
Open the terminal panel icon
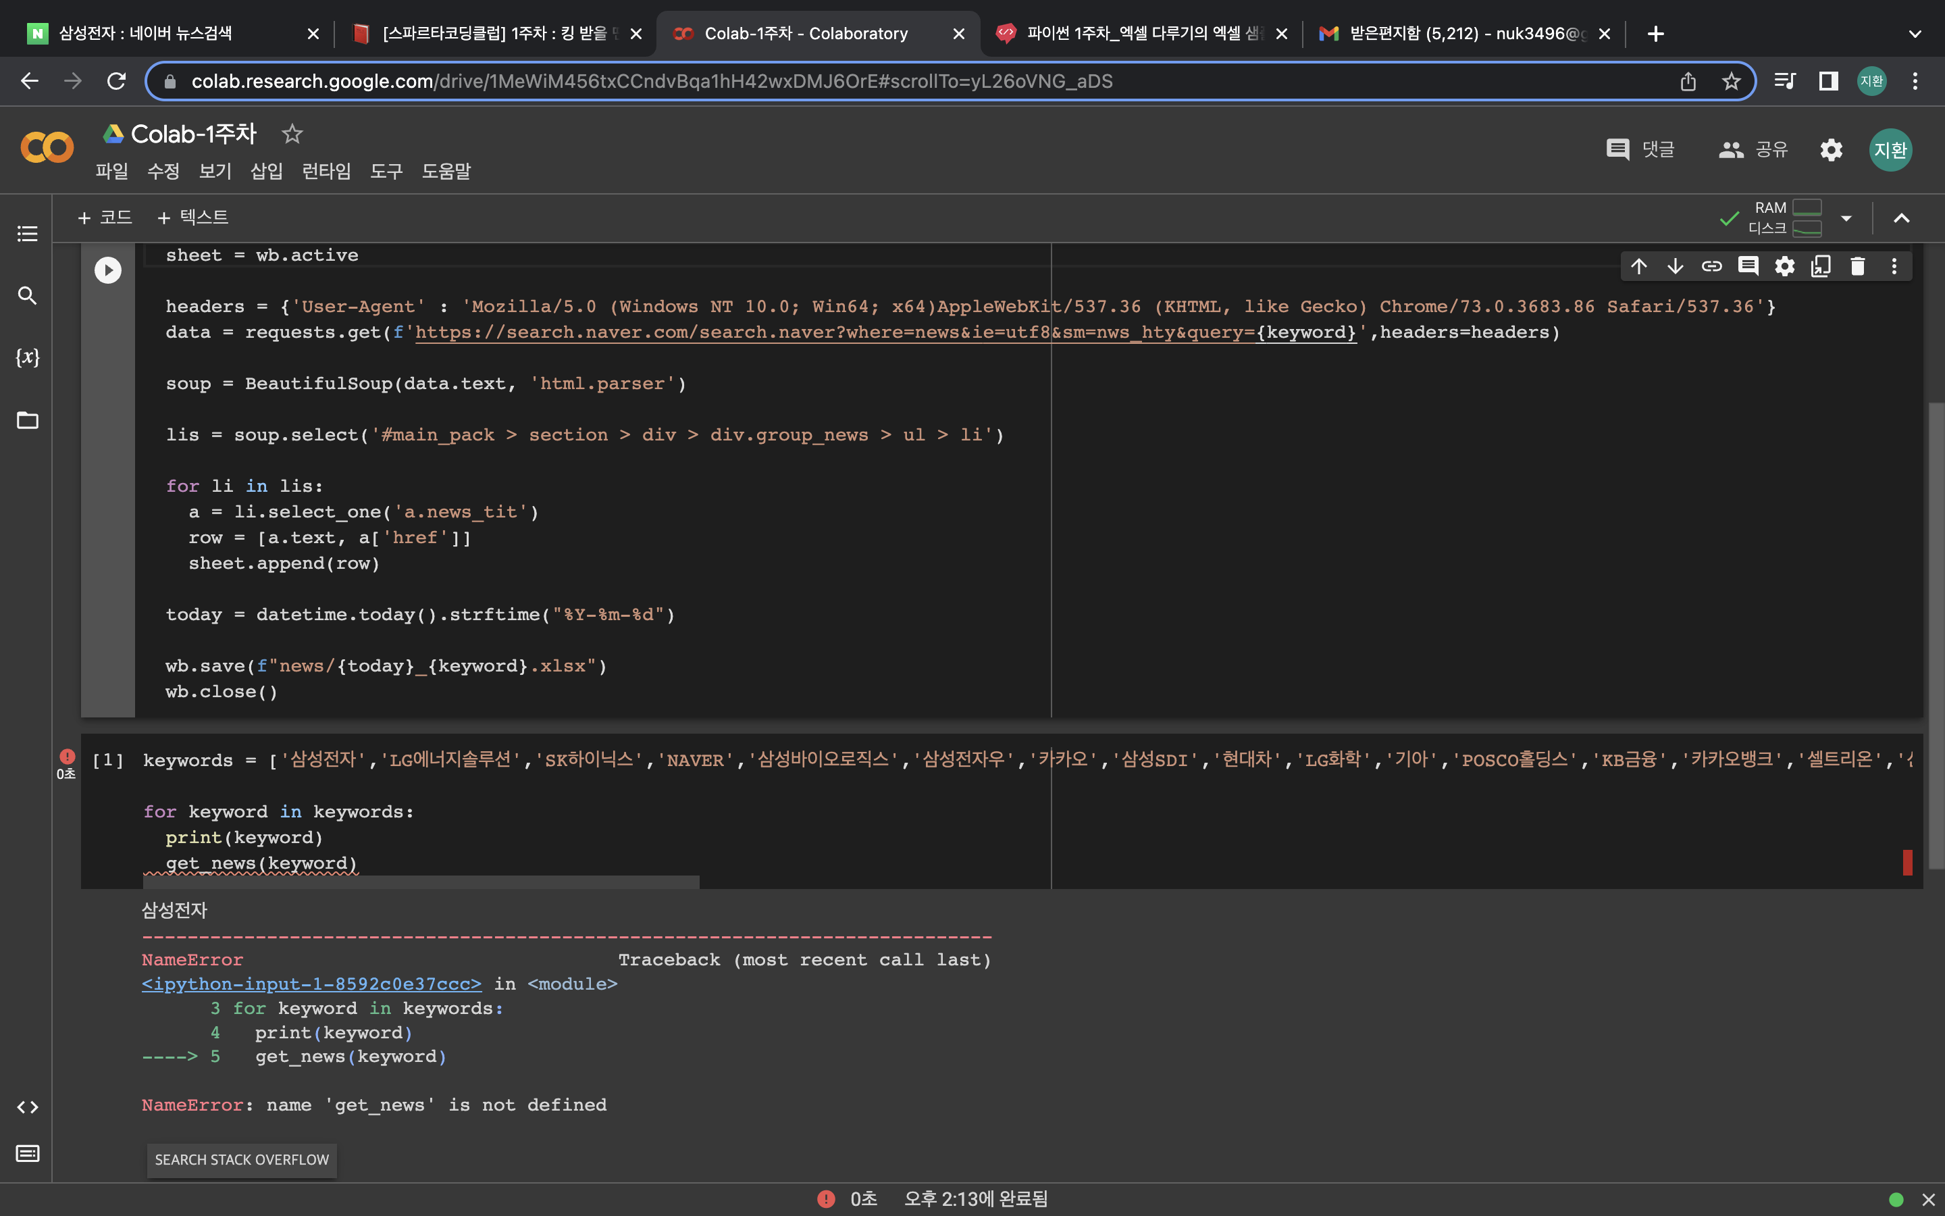click(27, 1153)
